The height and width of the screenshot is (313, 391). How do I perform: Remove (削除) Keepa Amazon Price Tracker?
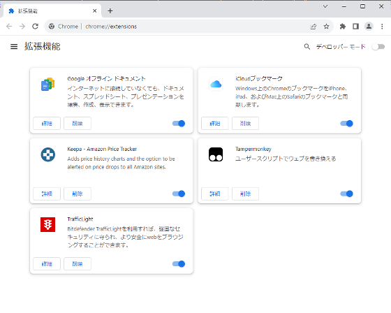(78, 194)
